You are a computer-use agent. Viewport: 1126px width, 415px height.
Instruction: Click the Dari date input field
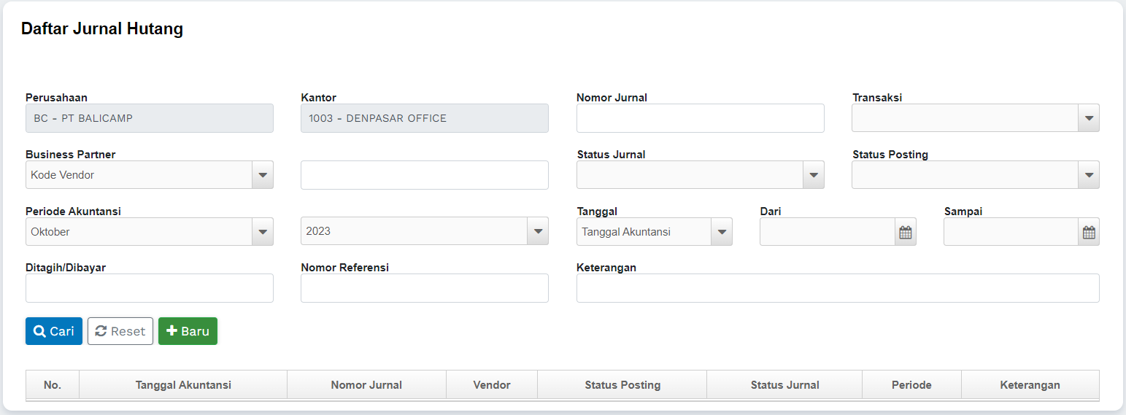827,233
